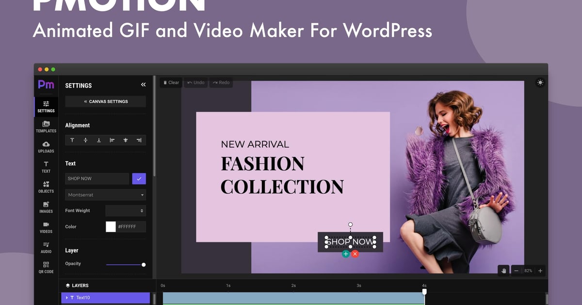Image resolution: width=582 pixels, height=305 pixels.
Task: Go to the Images sidebar tab
Action: pyautogui.click(x=46, y=207)
